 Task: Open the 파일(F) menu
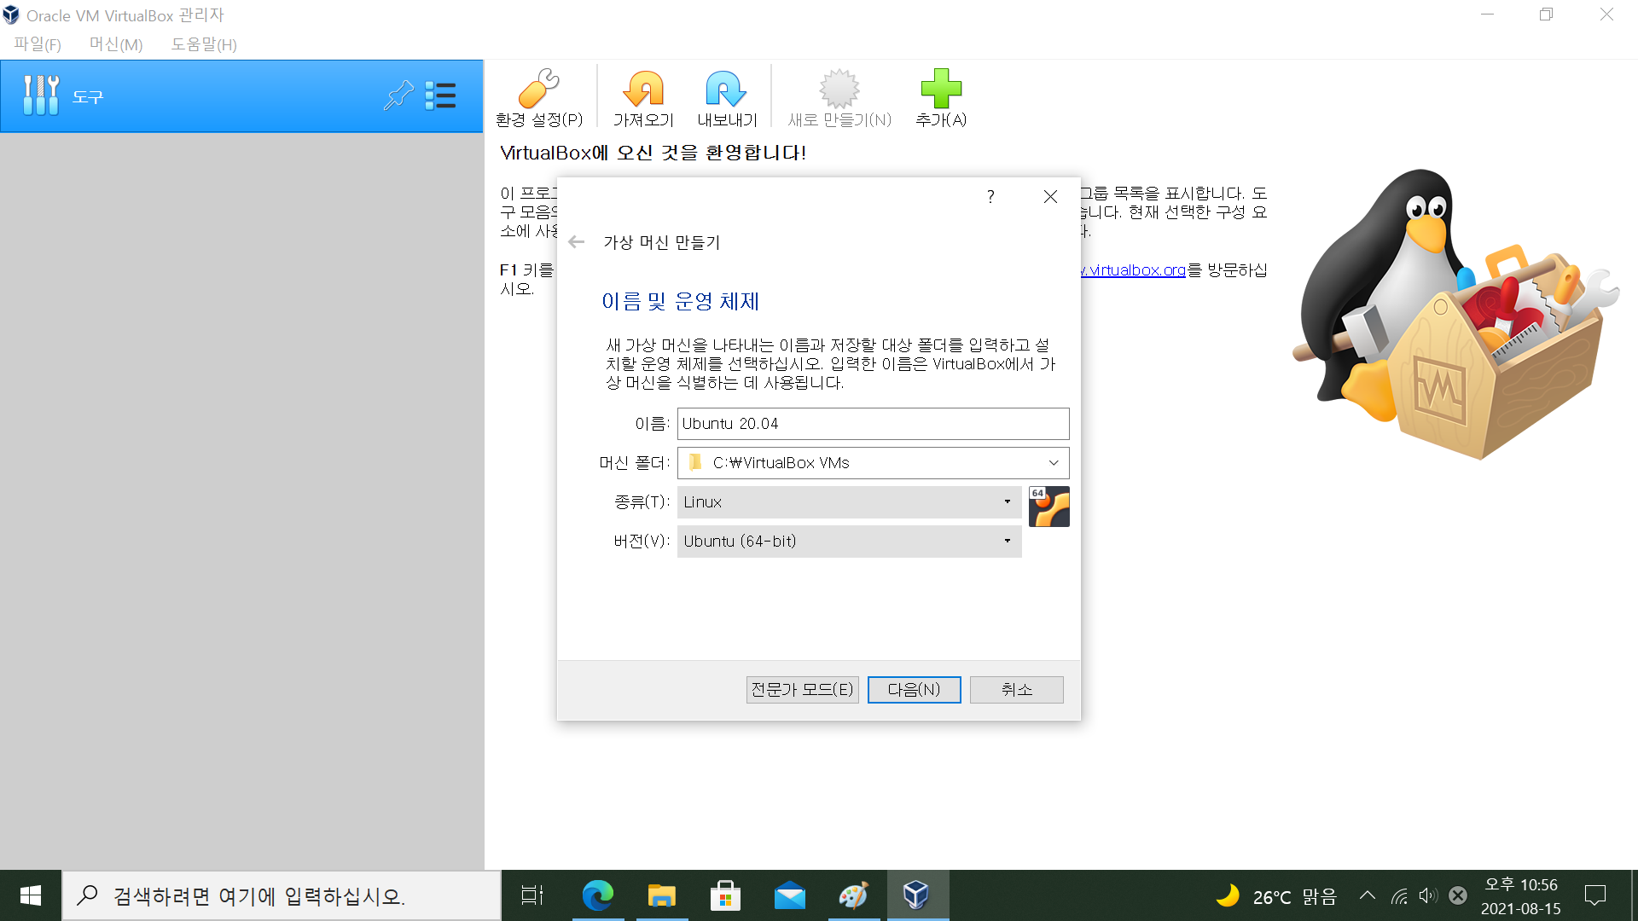(x=38, y=44)
